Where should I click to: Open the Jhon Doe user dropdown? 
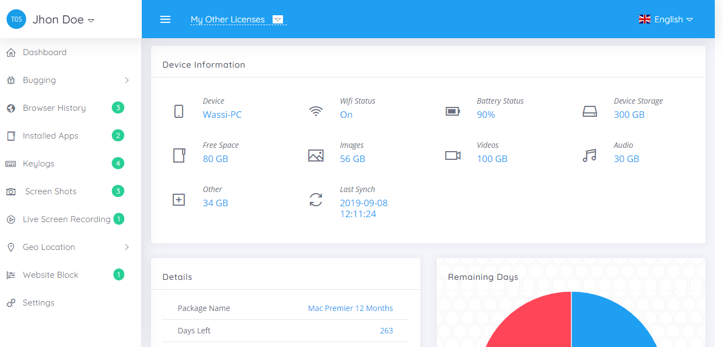click(63, 20)
